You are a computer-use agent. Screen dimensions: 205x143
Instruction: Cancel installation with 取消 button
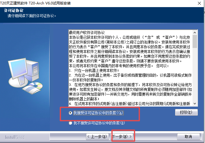click(x=188, y=136)
